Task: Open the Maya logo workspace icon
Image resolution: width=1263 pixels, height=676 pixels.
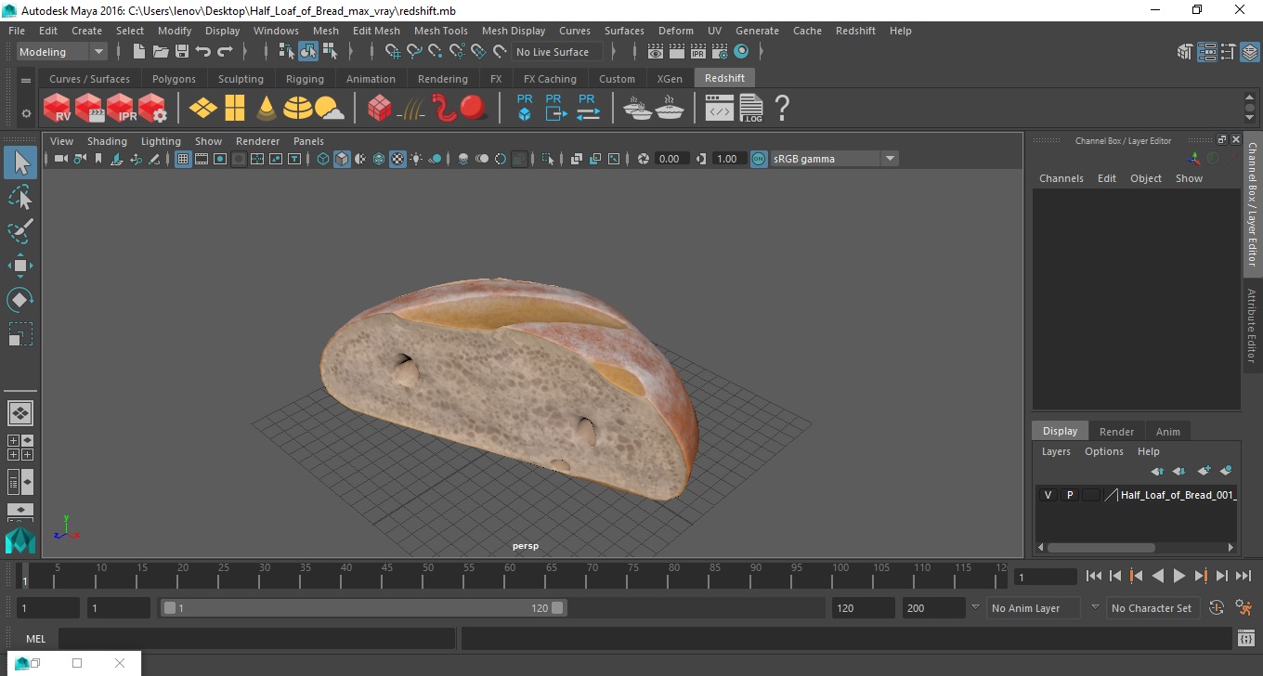Action: pos(20,540)
